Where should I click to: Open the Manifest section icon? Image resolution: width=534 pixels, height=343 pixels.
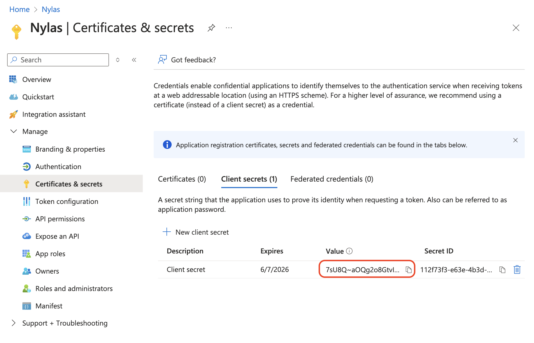[27, 306]
